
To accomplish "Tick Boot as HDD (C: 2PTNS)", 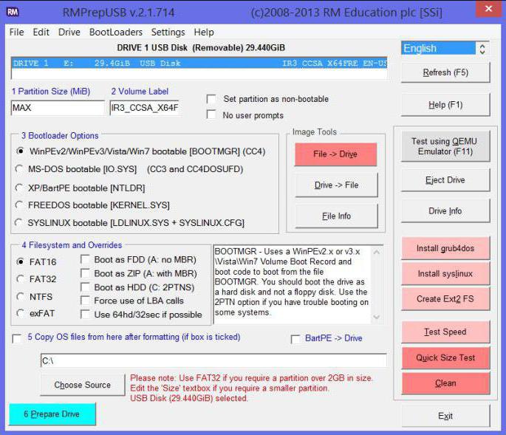I will 85,287.
